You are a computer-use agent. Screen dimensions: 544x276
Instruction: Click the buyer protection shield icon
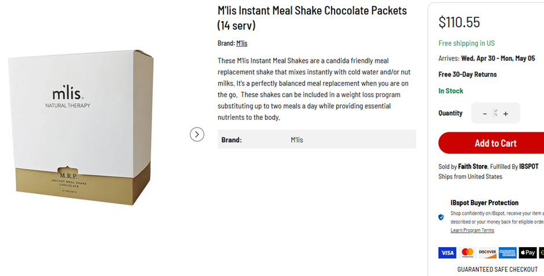441,217
